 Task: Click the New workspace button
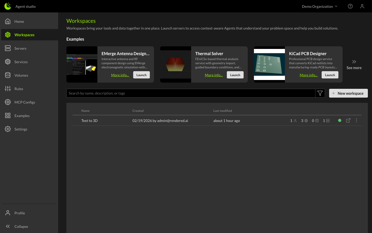tap(348, 93)
